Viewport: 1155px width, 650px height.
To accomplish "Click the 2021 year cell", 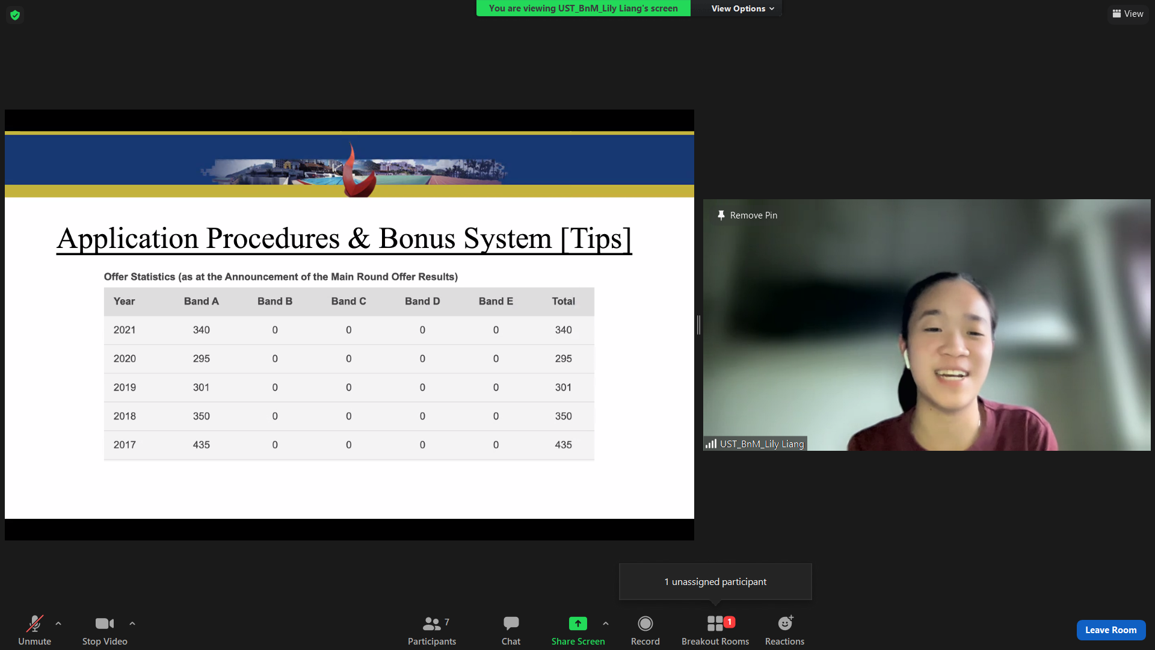I will [x=125, y=330].
